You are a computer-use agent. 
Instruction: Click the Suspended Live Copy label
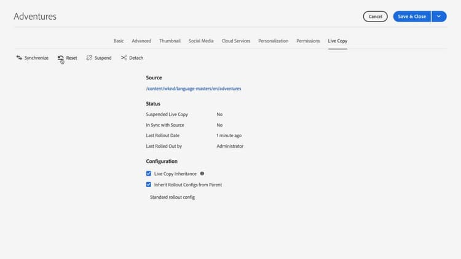[167, 114]
